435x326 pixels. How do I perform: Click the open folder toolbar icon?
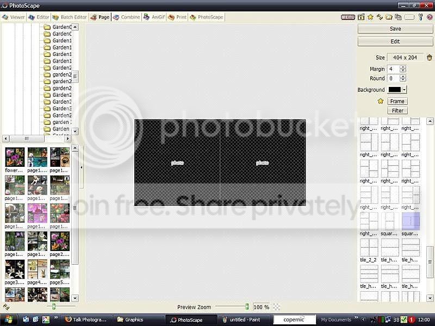pyautogui.click(x=389, y=17)
